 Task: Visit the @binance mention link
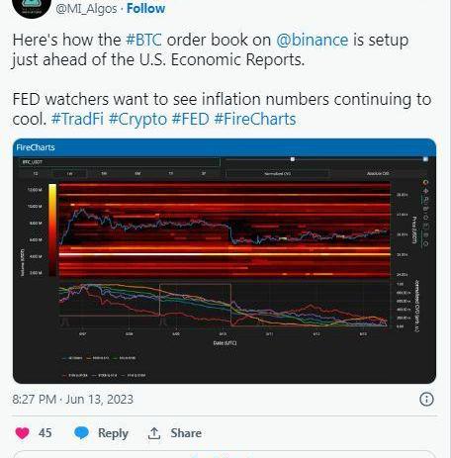(x=312, y=40)
